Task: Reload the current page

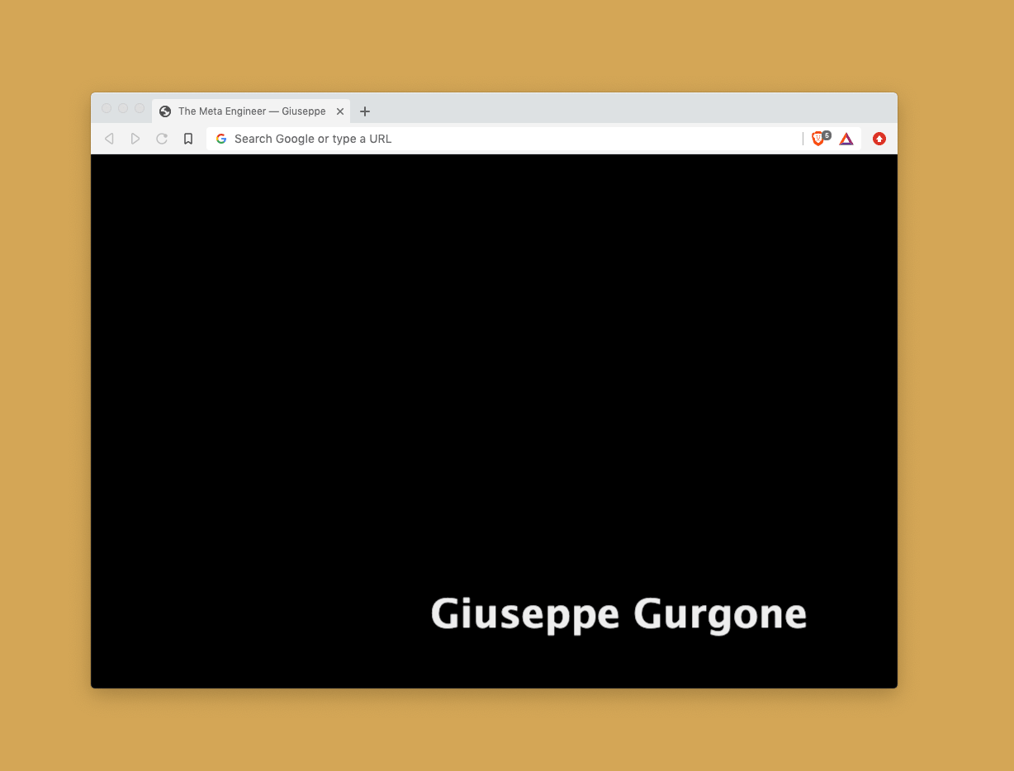Action: [161, 139]
